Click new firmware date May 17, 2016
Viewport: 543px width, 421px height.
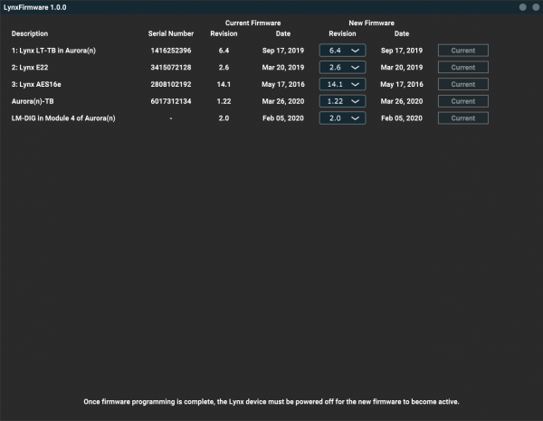pos(402,84)
